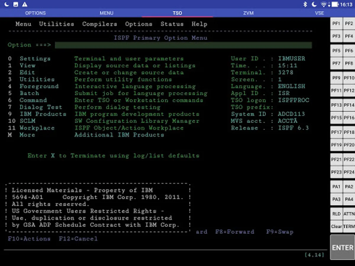
Task: Tap the PA1 key button
Action: click(x=336, y=187)
